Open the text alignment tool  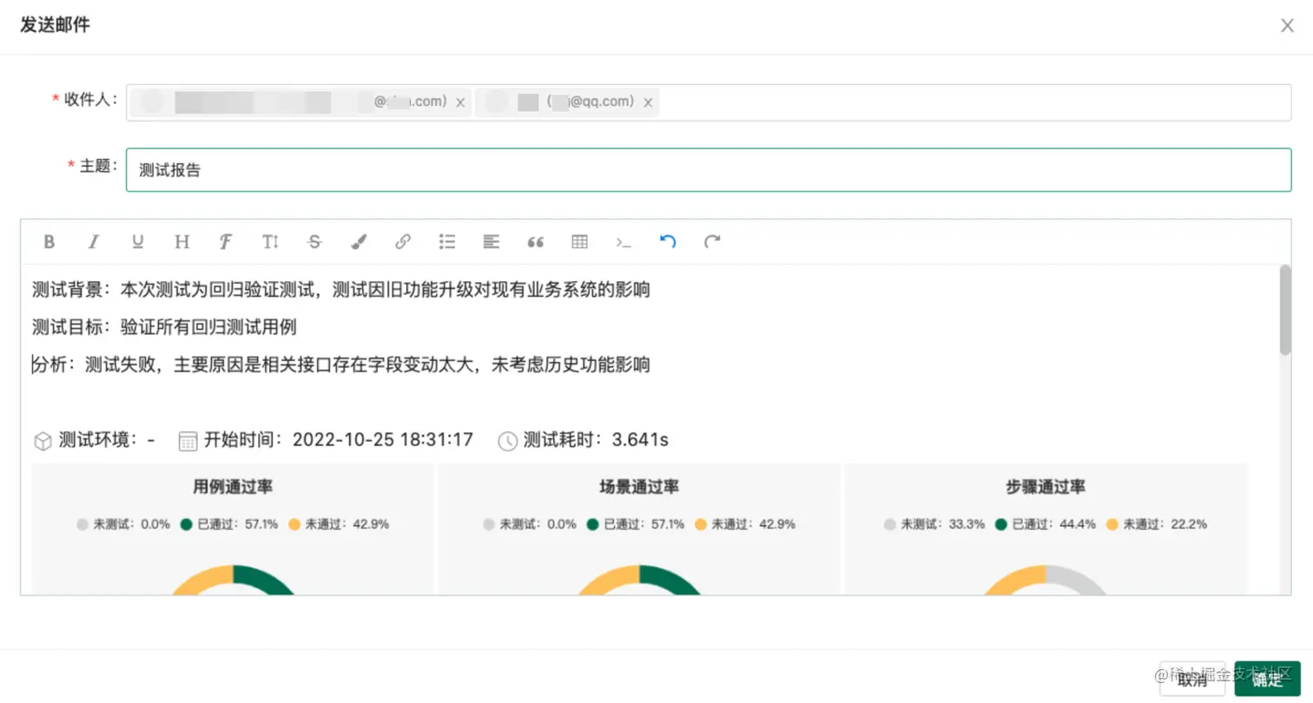click(492, 242)
